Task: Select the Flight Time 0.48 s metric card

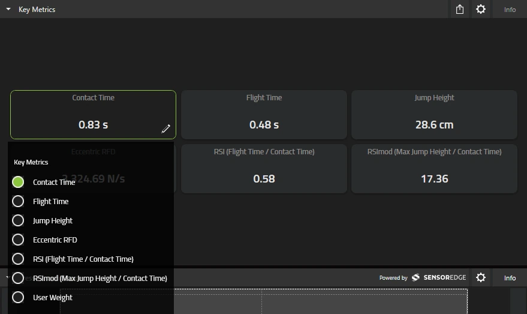Action: coord(264,115)
